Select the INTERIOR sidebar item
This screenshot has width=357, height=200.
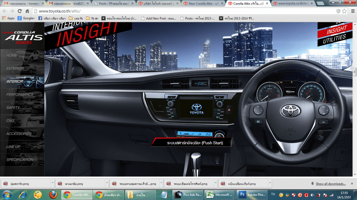click(22, 82)
